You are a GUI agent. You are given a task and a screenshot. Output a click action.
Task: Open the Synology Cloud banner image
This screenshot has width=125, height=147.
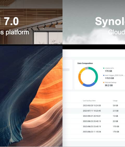pos(94,22)
